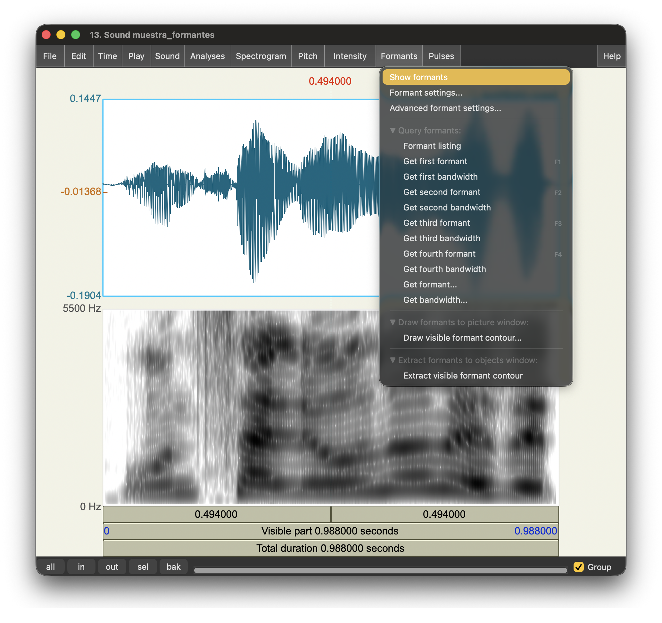Screen dimensions: 662x623
Task: Open the Pitch menu
Action: [x=307, y=56]
